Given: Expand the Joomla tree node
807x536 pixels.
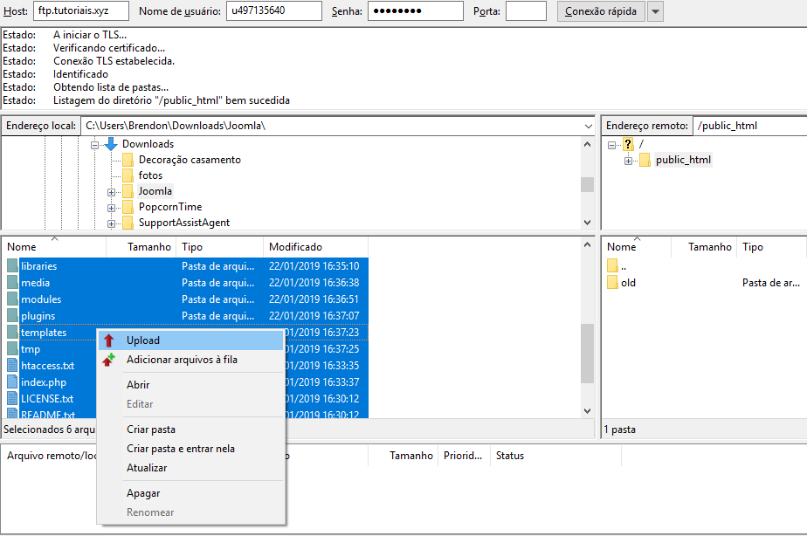Looking at the screenshot, I should click(x=111, y=192).
